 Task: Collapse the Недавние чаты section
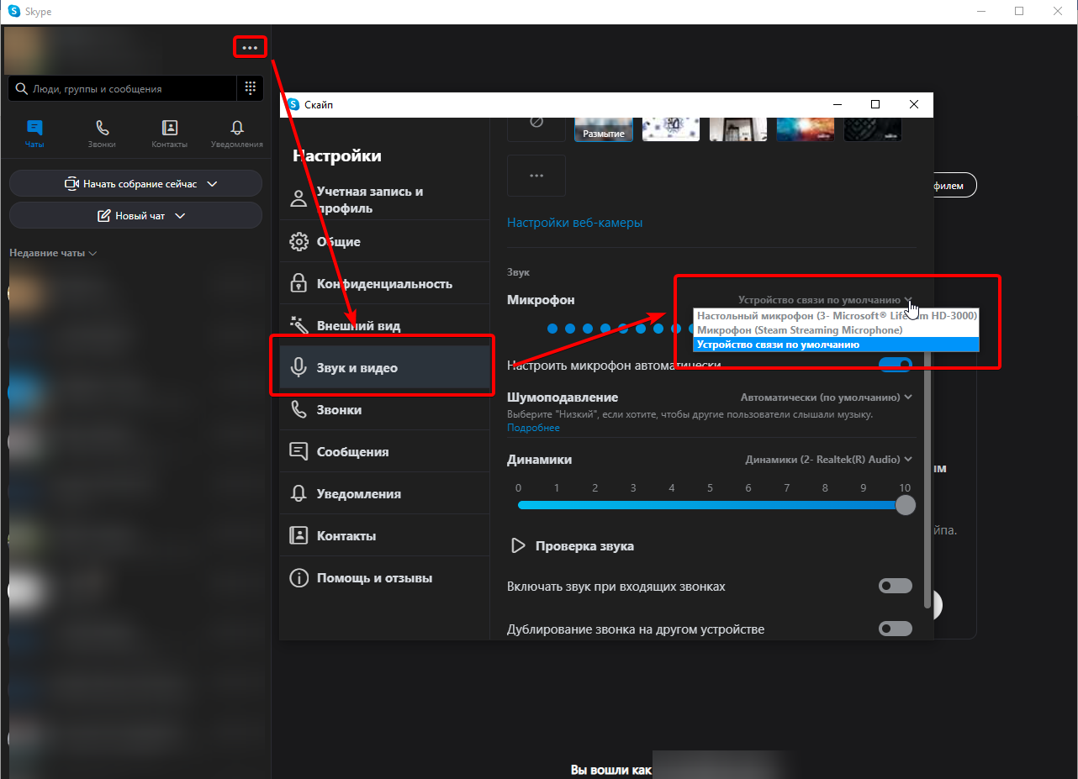53,253
